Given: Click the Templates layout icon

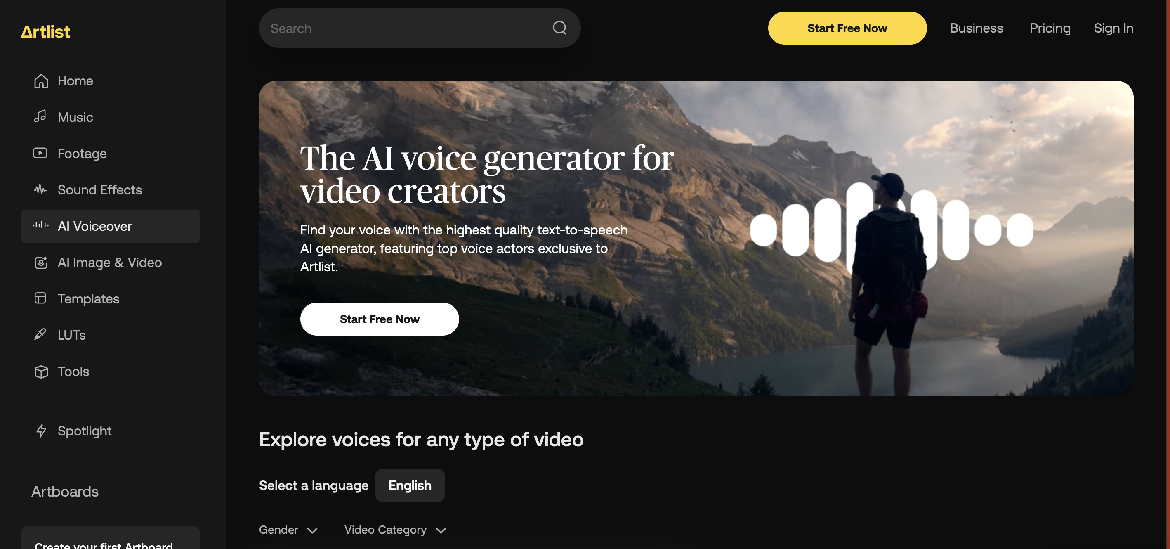Looking at the screenshot, I should [40, 298].
